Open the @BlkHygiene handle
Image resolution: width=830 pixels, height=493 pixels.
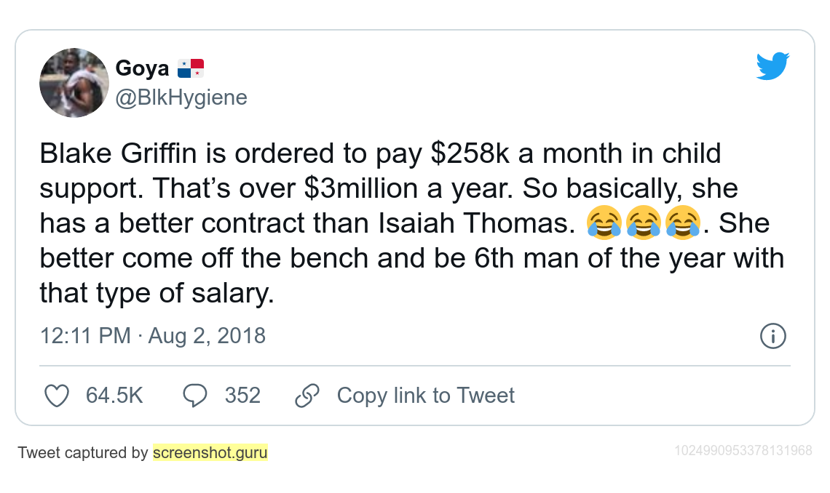tap(181, 97)
